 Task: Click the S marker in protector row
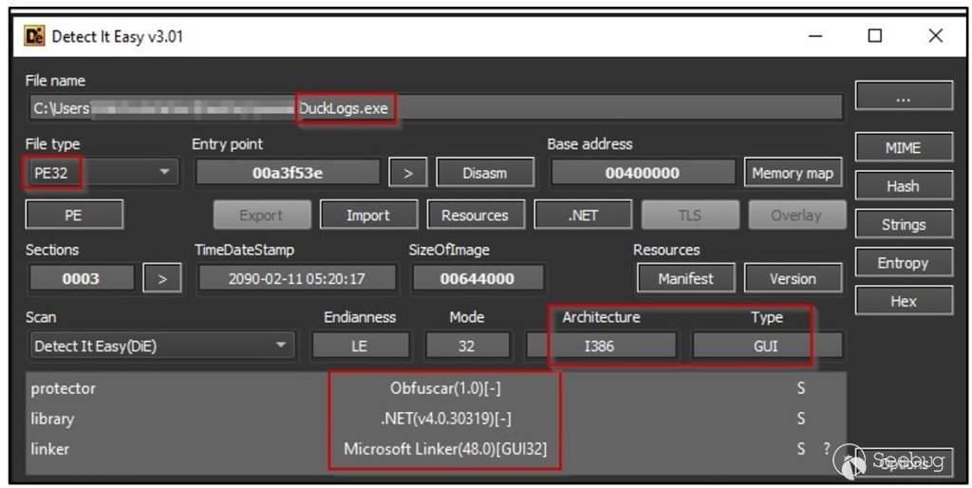pos(801,388)
